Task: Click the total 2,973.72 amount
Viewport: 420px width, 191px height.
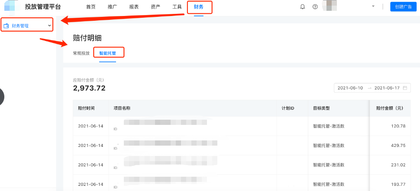Action: (89, 88)
